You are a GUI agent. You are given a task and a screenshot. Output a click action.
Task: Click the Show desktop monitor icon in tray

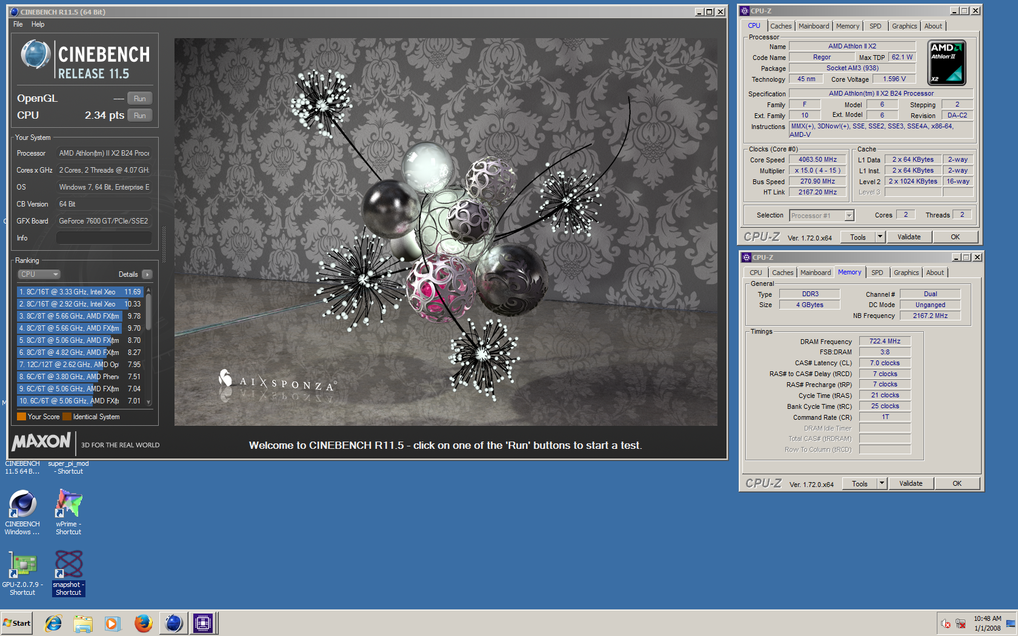[1011, 623]
